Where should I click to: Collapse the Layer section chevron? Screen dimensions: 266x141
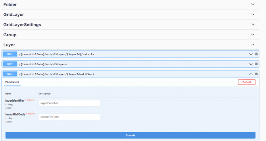pyautogui.click(x=253, y=45)
